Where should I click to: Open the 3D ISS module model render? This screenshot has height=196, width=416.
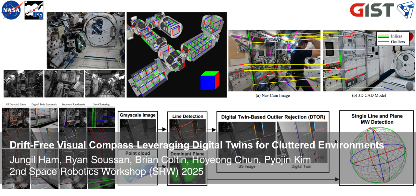coord(176,55)
